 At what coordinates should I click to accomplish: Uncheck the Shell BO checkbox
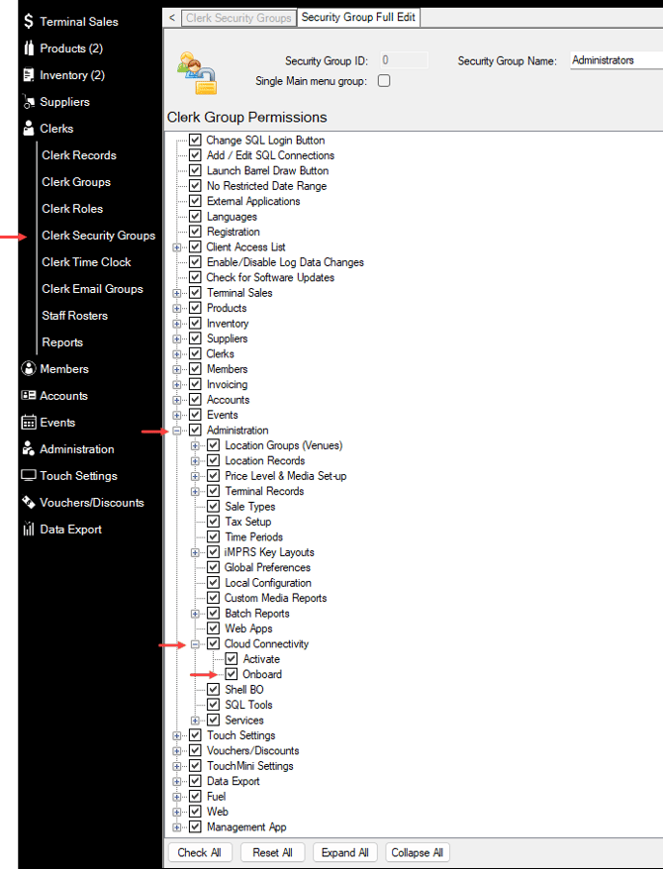point(213,690)
